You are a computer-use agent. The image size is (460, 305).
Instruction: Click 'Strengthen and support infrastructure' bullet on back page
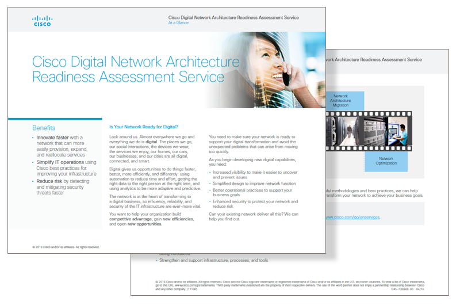[212, 260]
